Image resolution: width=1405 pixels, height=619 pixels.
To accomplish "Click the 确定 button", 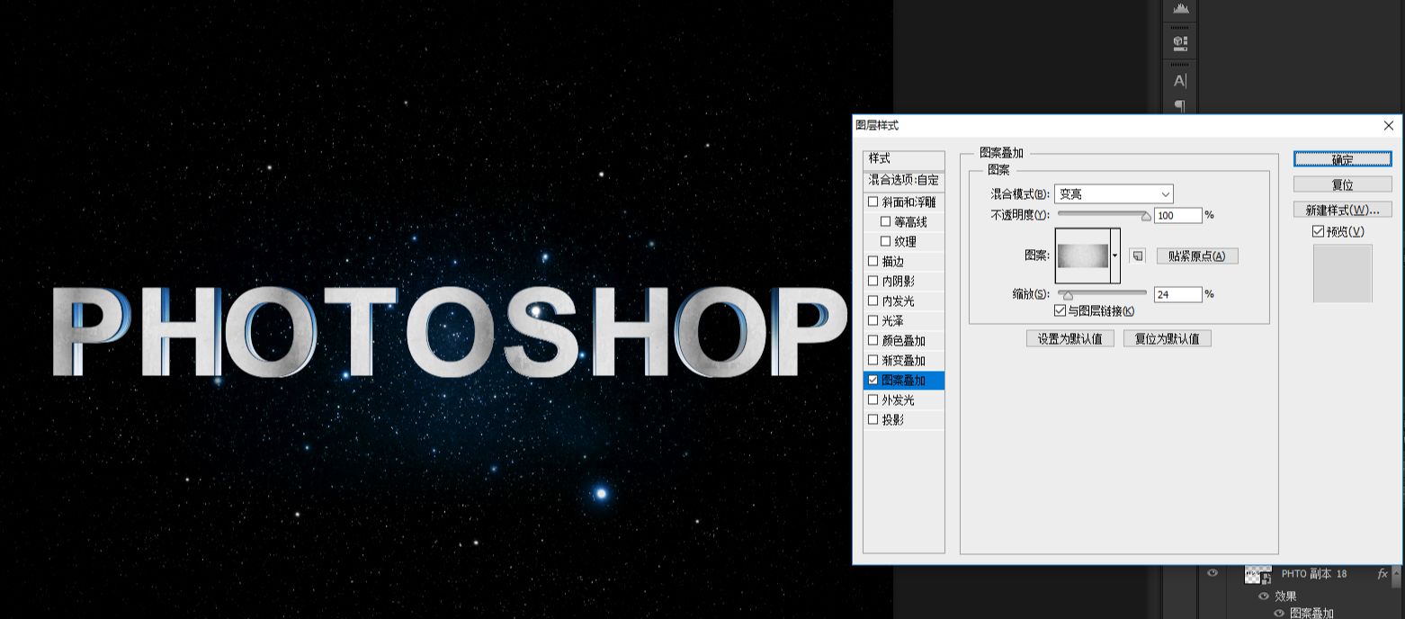I will (1342, 159).
